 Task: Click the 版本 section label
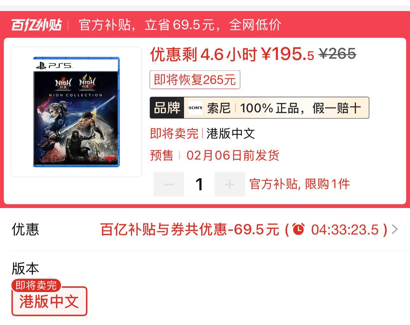[25, 268]
